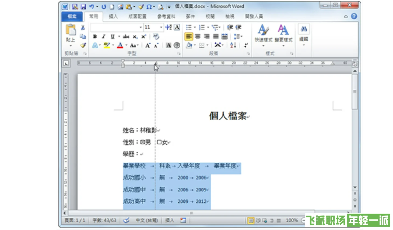This screenshot has height=230, width=393.
Task: Switch to the 插入 Insert tab
Action: (113, 16)
